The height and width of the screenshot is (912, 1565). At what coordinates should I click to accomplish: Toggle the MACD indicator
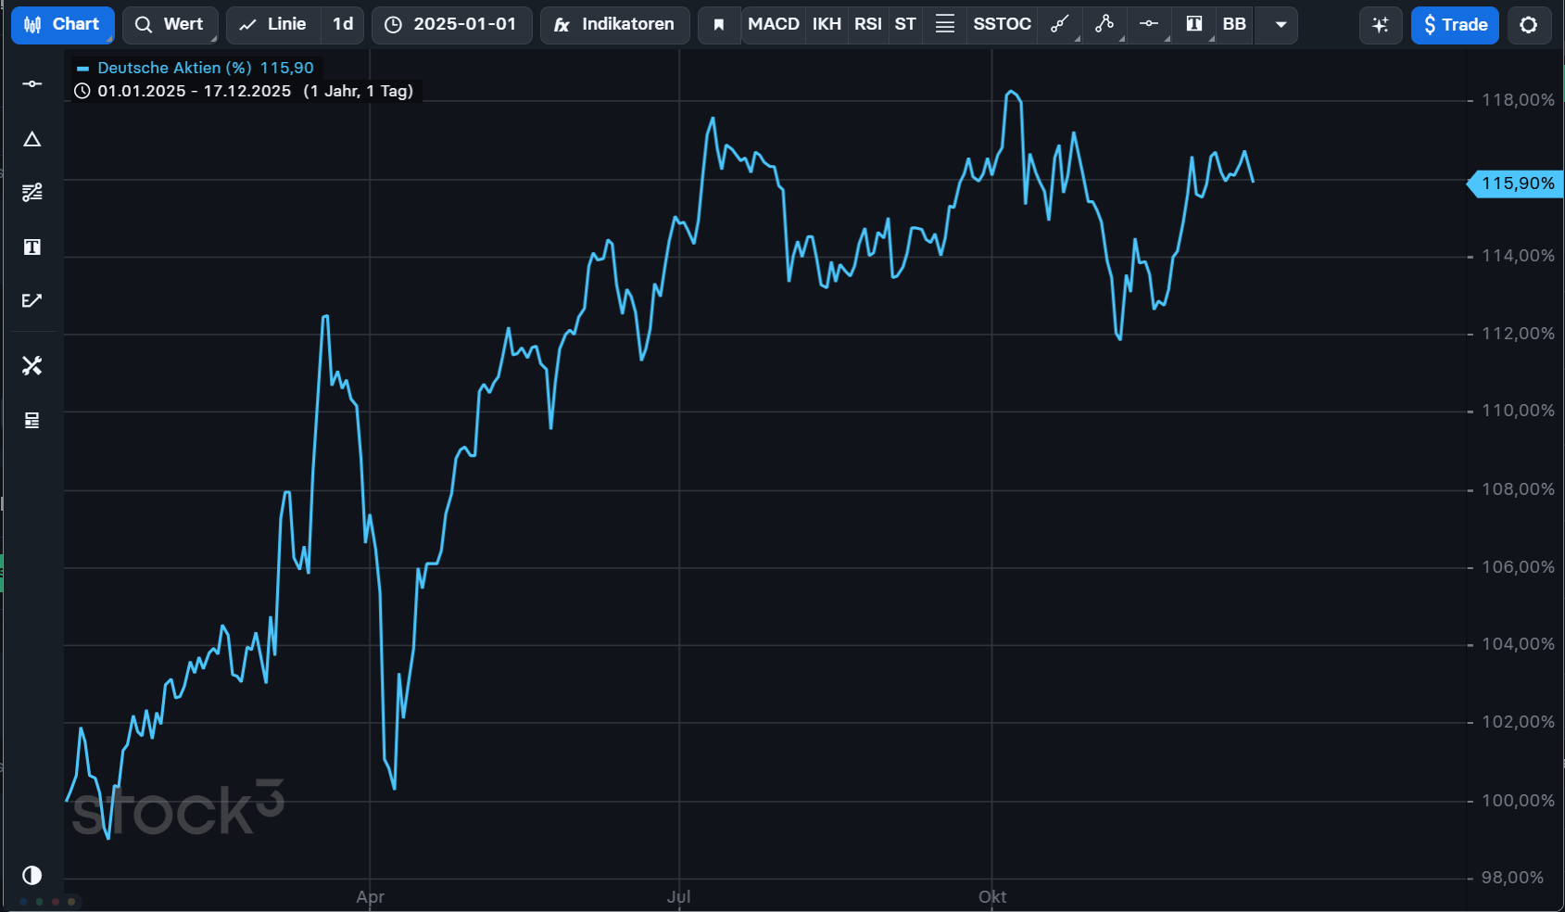(773, 25)
